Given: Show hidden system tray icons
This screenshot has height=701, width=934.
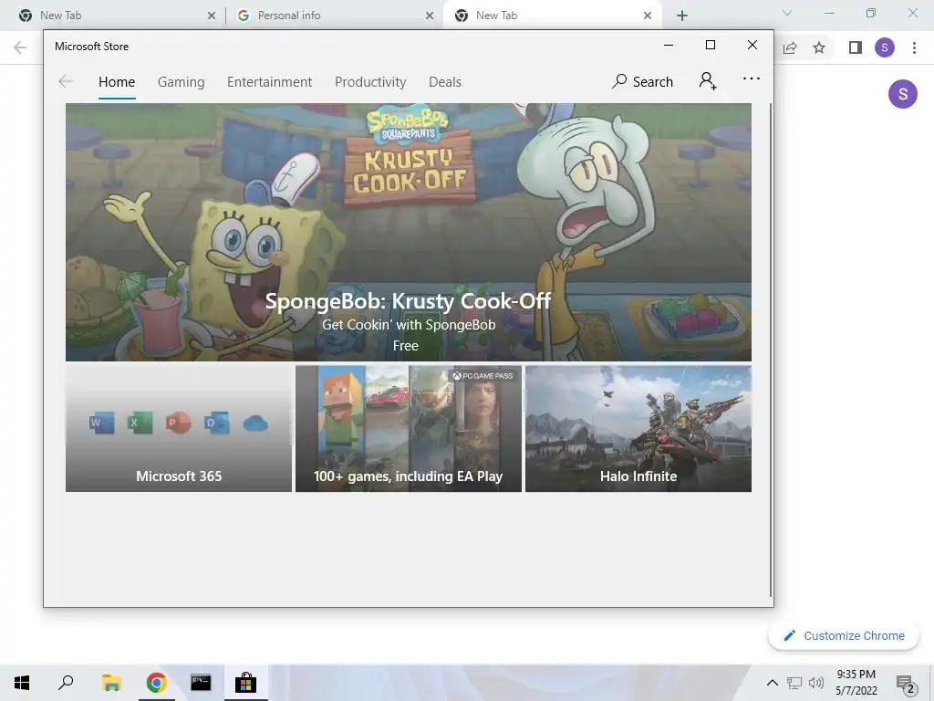Looking at the screenshot, I should 772,683.
